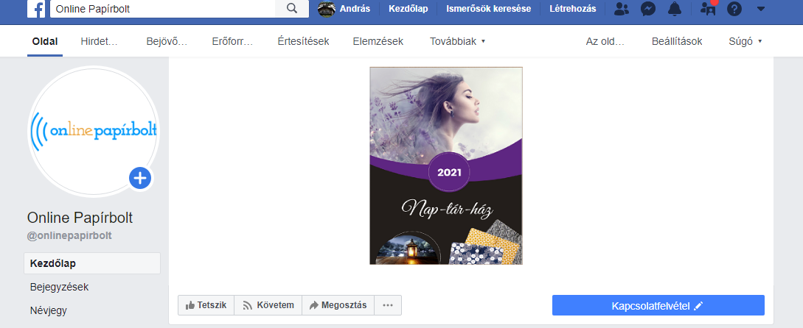Image resolution: width=803 pixels, height=328 pixels.
Task: Open the Az old… tab
Action: tap(605, 41)
